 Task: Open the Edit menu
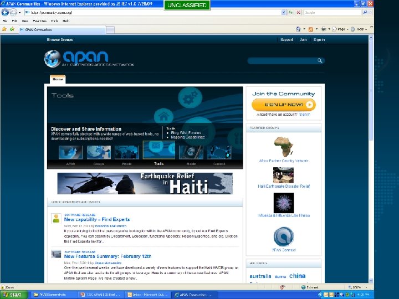tap(14, 21)
